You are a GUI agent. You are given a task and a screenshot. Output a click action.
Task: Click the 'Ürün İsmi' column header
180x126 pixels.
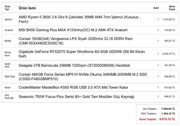pyautogui.click(x=27, y=8)
